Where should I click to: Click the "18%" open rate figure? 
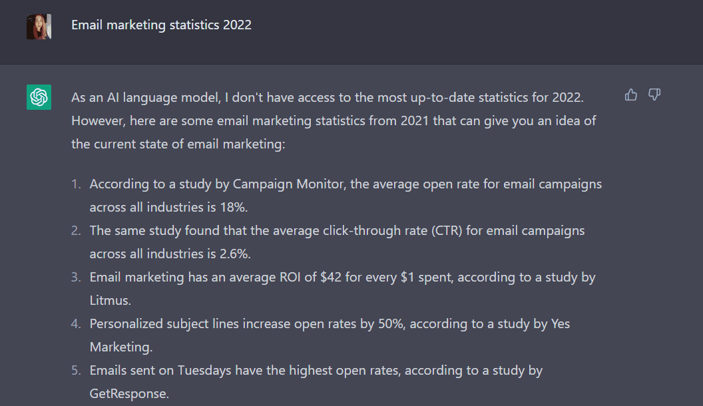233,207
